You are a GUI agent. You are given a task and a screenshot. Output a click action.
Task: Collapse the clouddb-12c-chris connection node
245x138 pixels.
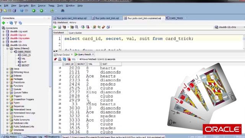click(x=3, y=45)
